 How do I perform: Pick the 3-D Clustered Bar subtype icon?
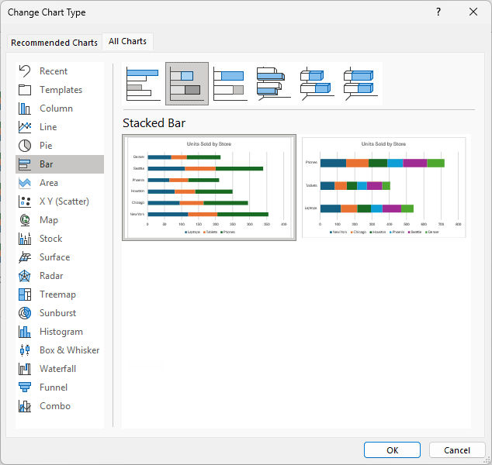click(274, 84)
